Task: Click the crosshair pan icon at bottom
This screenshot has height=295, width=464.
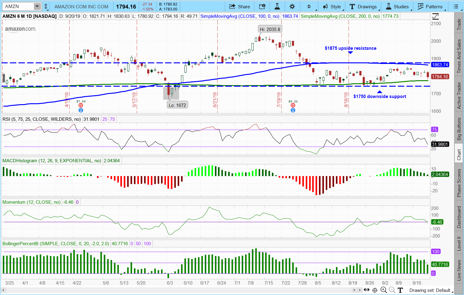Action: click(375, 290)
